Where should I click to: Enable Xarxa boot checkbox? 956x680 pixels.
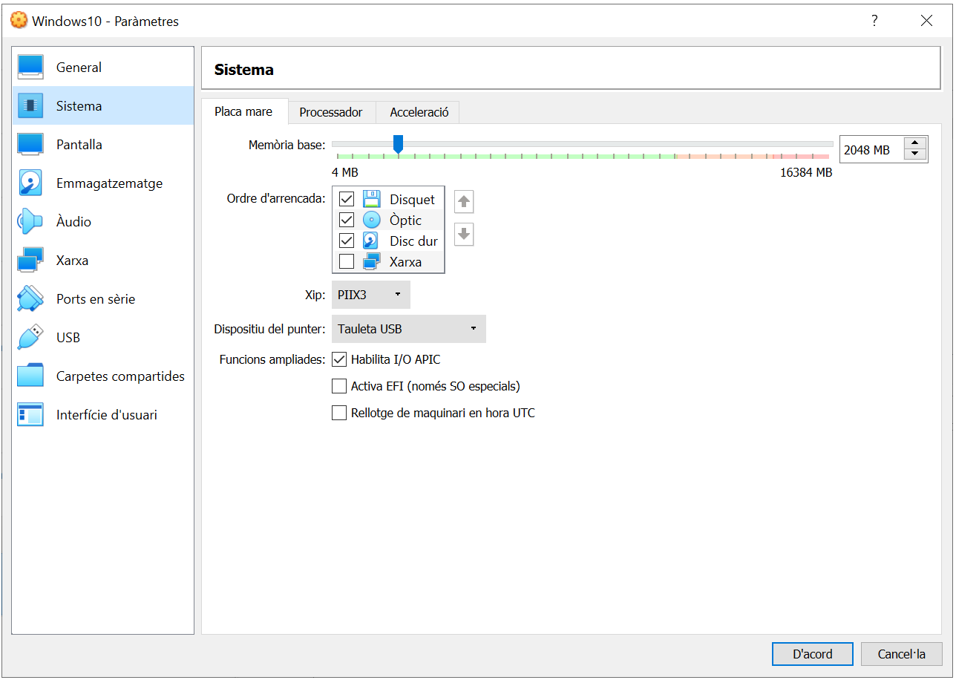coord(347,261)
